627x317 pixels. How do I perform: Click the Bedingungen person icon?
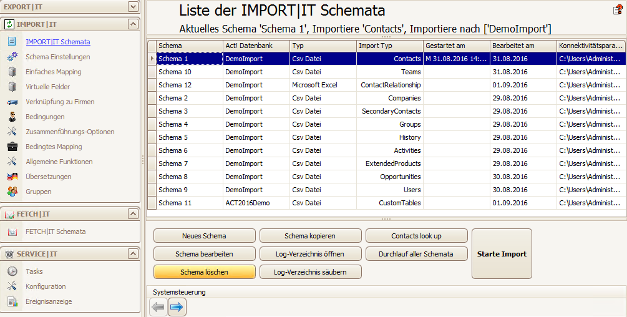[12, 117]
